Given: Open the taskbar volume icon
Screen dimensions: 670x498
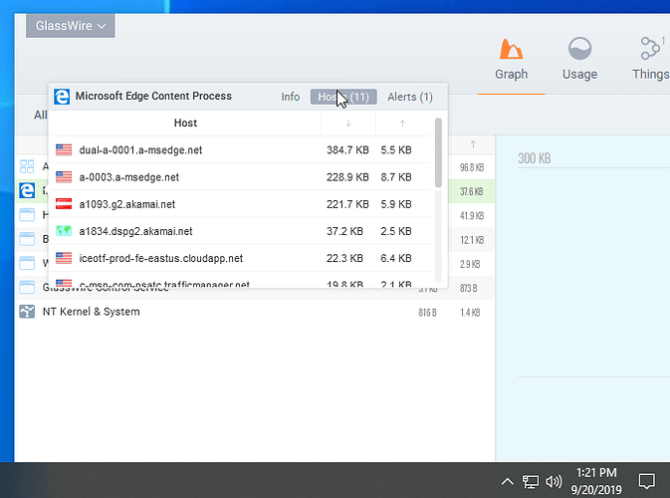Looking at the screenshot, I should click(554, 482).
